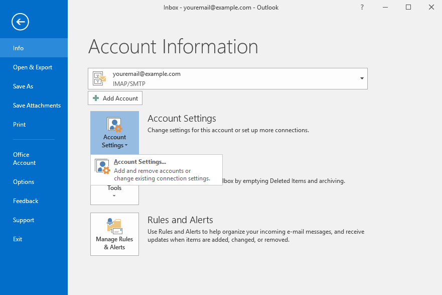Toggle the Account Settings dropdown button
Screen dimensions: 442x295
[114, 133]
